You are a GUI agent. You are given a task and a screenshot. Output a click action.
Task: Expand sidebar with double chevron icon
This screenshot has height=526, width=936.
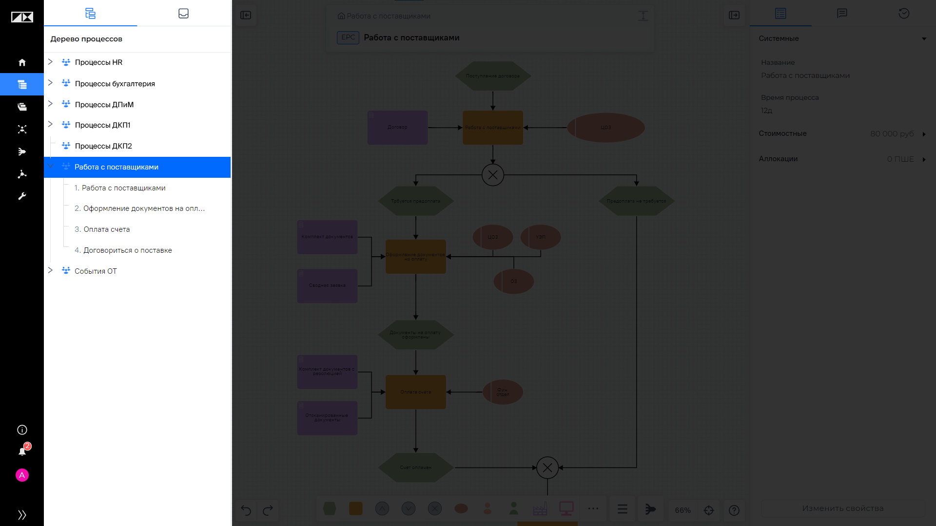[22, 515]
